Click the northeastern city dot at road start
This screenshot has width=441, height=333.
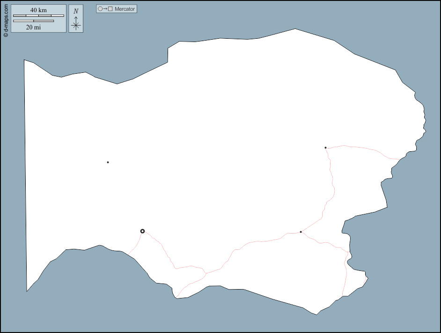tap(325, 148)
